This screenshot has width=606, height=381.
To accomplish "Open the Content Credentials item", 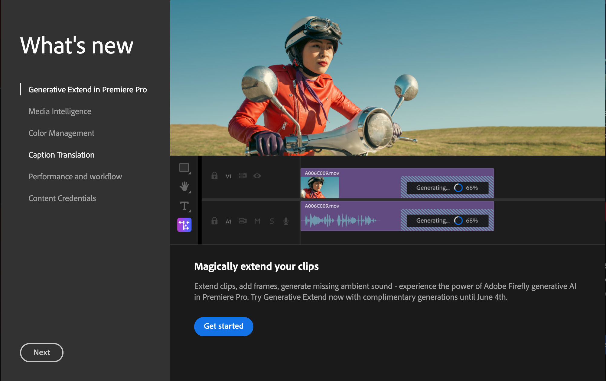I will (x=62, y=198).
